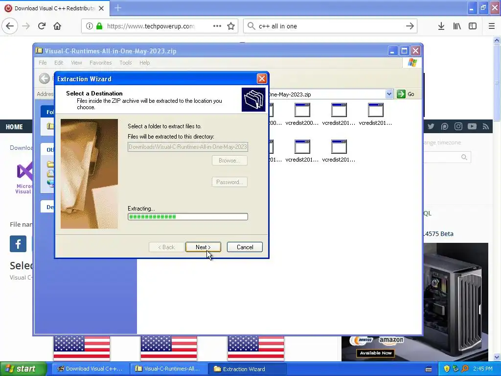Click the Go button in zip window
The width and height of the screenshot is (501, 376).
click(406, 94)
